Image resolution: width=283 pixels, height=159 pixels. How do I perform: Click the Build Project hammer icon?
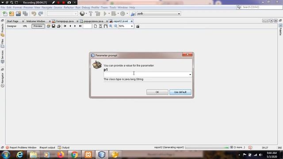coord(91,14)
